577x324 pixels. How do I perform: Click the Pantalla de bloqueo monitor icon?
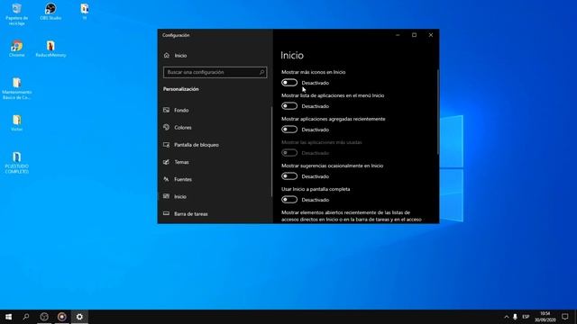(x=166, y=145)
